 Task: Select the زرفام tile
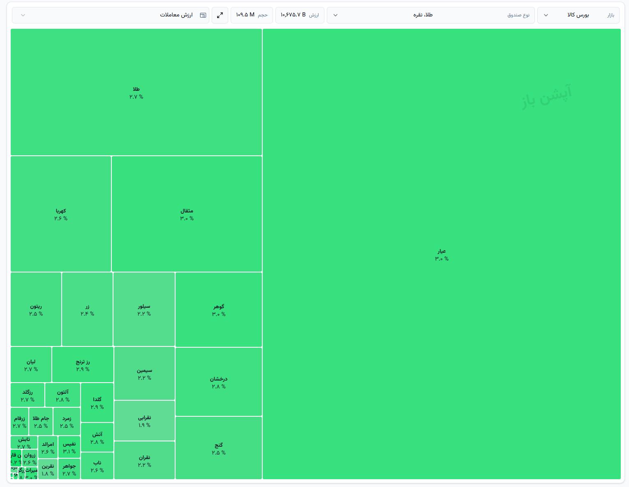[x=20, y=422]
